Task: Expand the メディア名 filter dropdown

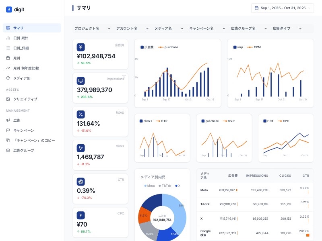Action: (167, 28)
